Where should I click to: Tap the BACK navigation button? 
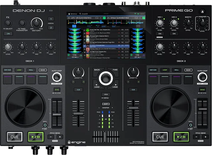pos(97,71)
